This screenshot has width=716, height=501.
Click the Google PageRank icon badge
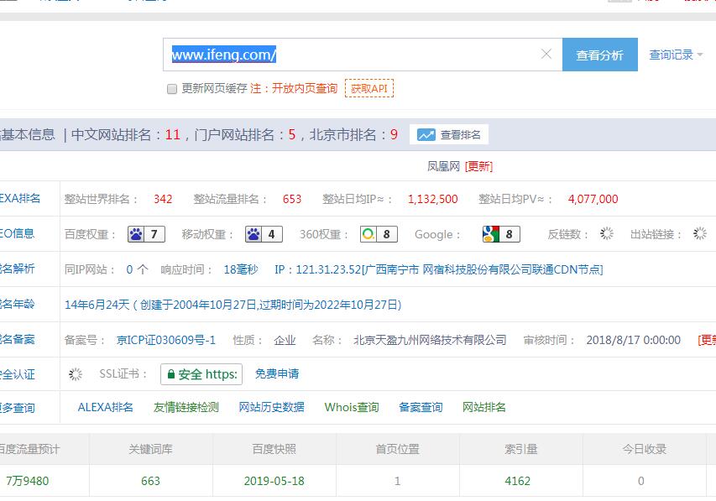501,234
